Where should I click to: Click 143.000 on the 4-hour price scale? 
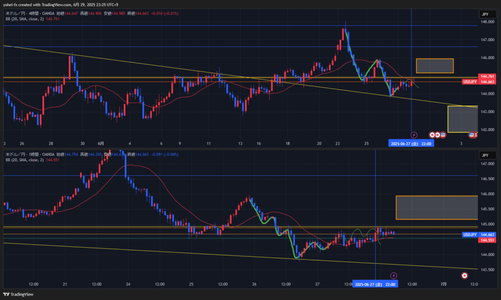(x=487, y=112)
